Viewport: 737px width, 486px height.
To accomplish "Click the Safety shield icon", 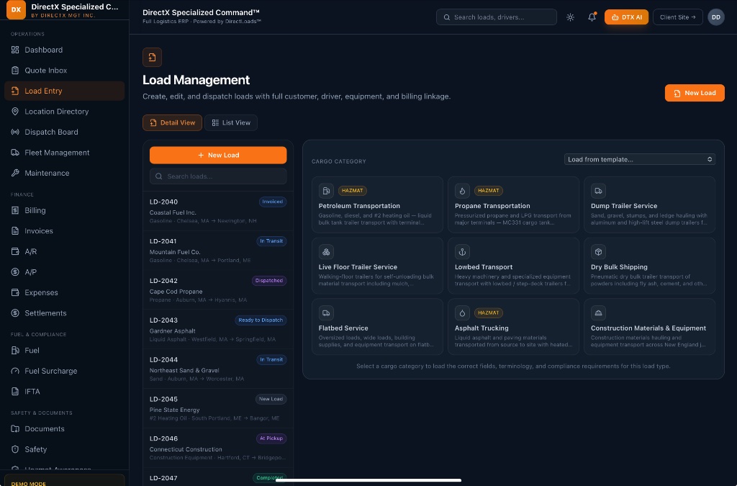I will pos(15,449).
